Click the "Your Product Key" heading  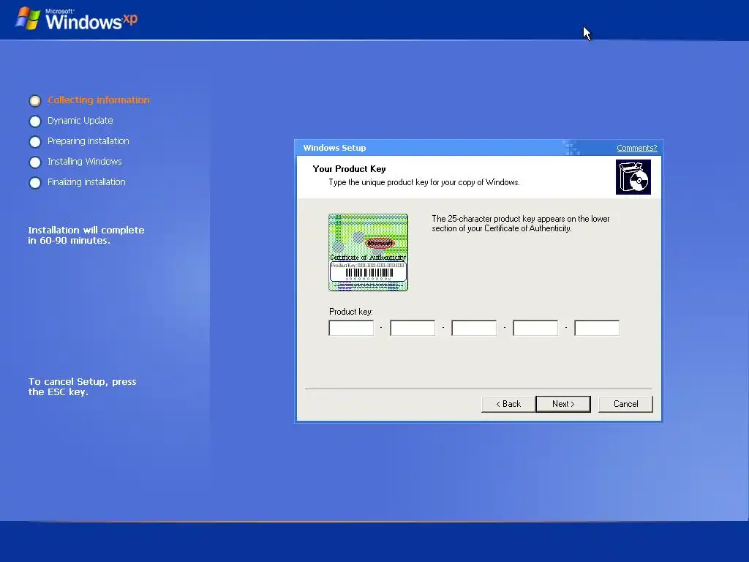(349, 169)
